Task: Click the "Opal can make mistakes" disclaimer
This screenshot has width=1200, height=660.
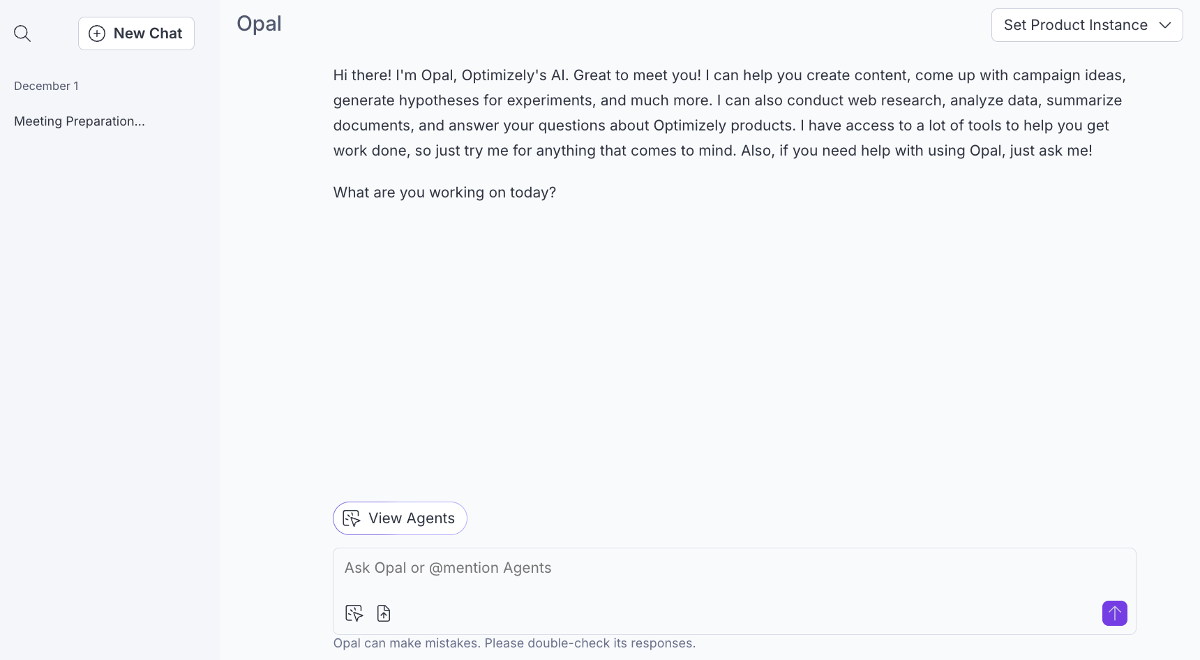Action: tap(514, 643)
